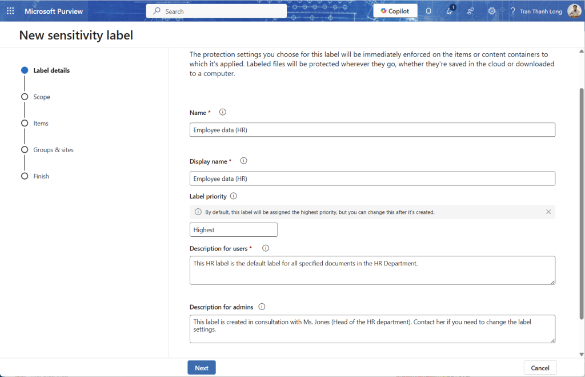Open the app launcher waffle icon
The height and width of the screenshot is (377, 585).
point(10,11)
